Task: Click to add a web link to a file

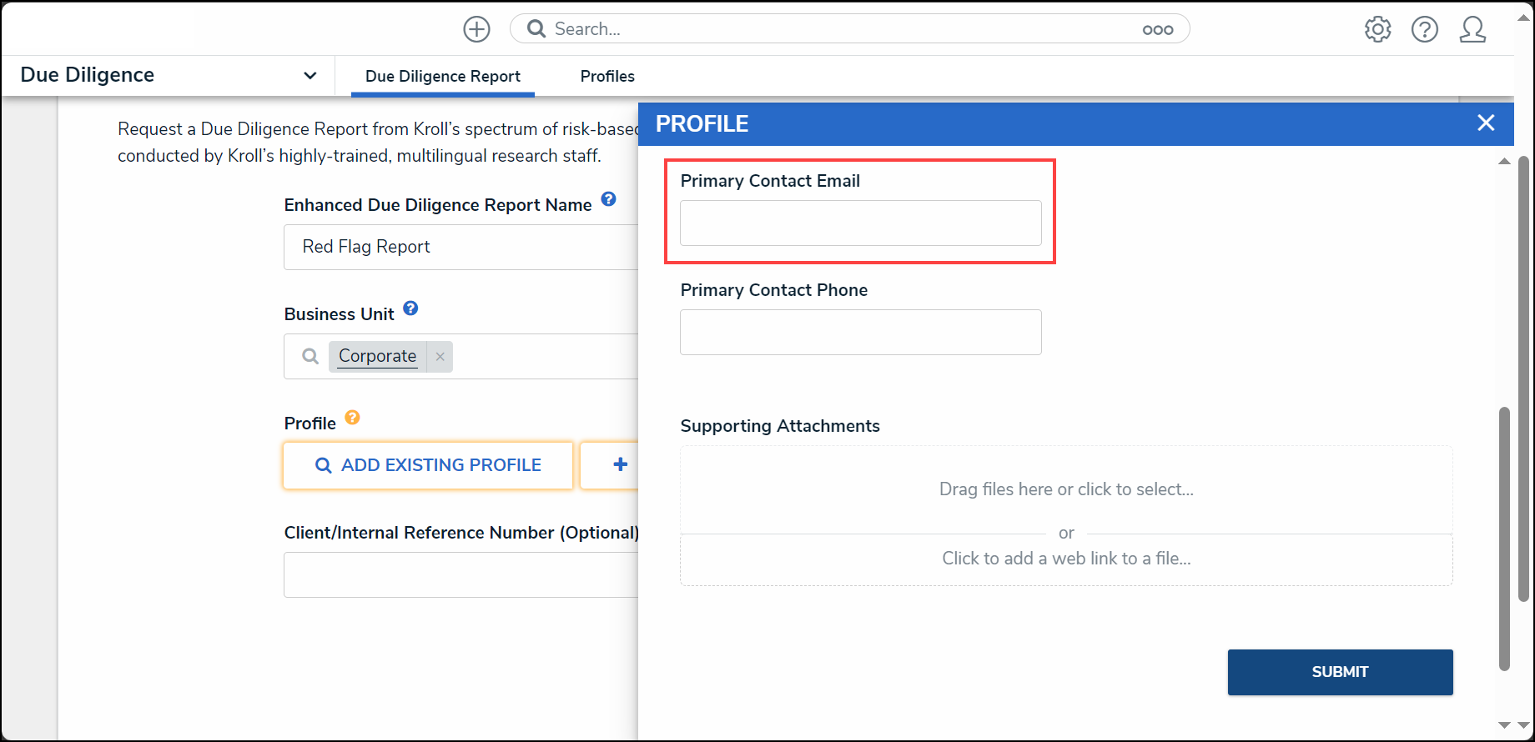Action: point(1066,559)
